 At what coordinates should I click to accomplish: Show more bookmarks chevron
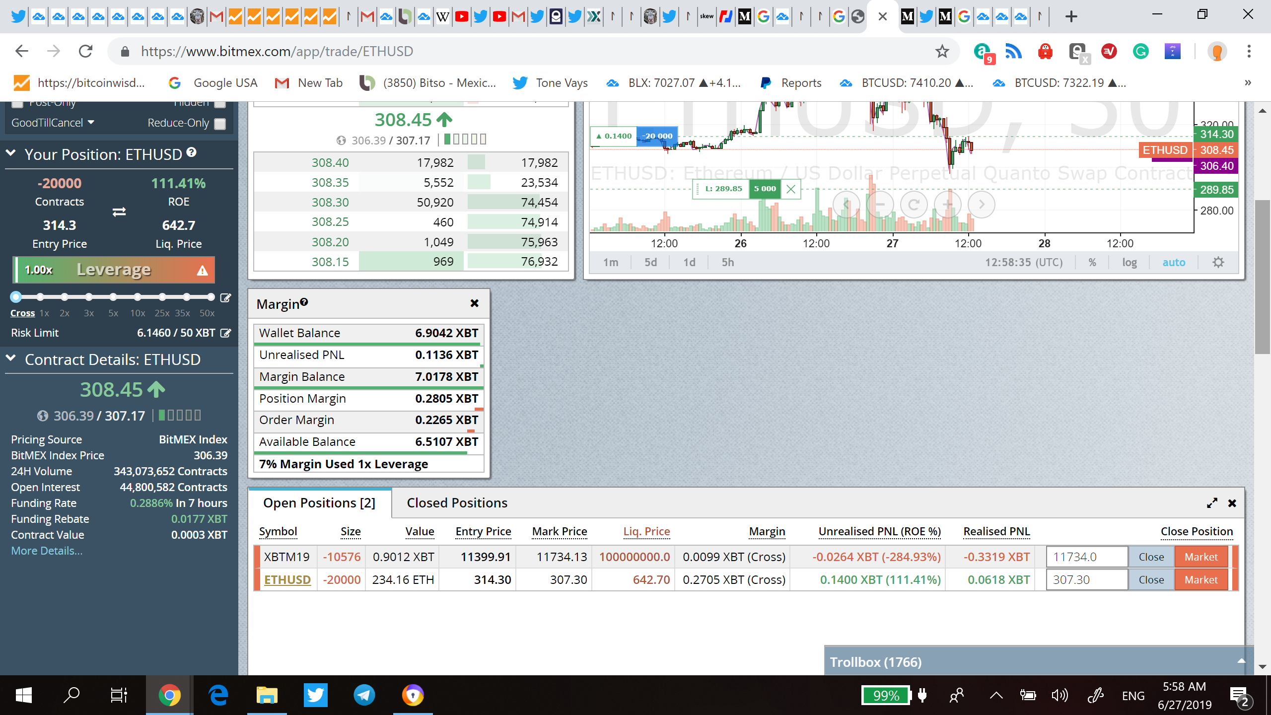click(x=1248, y=83)
